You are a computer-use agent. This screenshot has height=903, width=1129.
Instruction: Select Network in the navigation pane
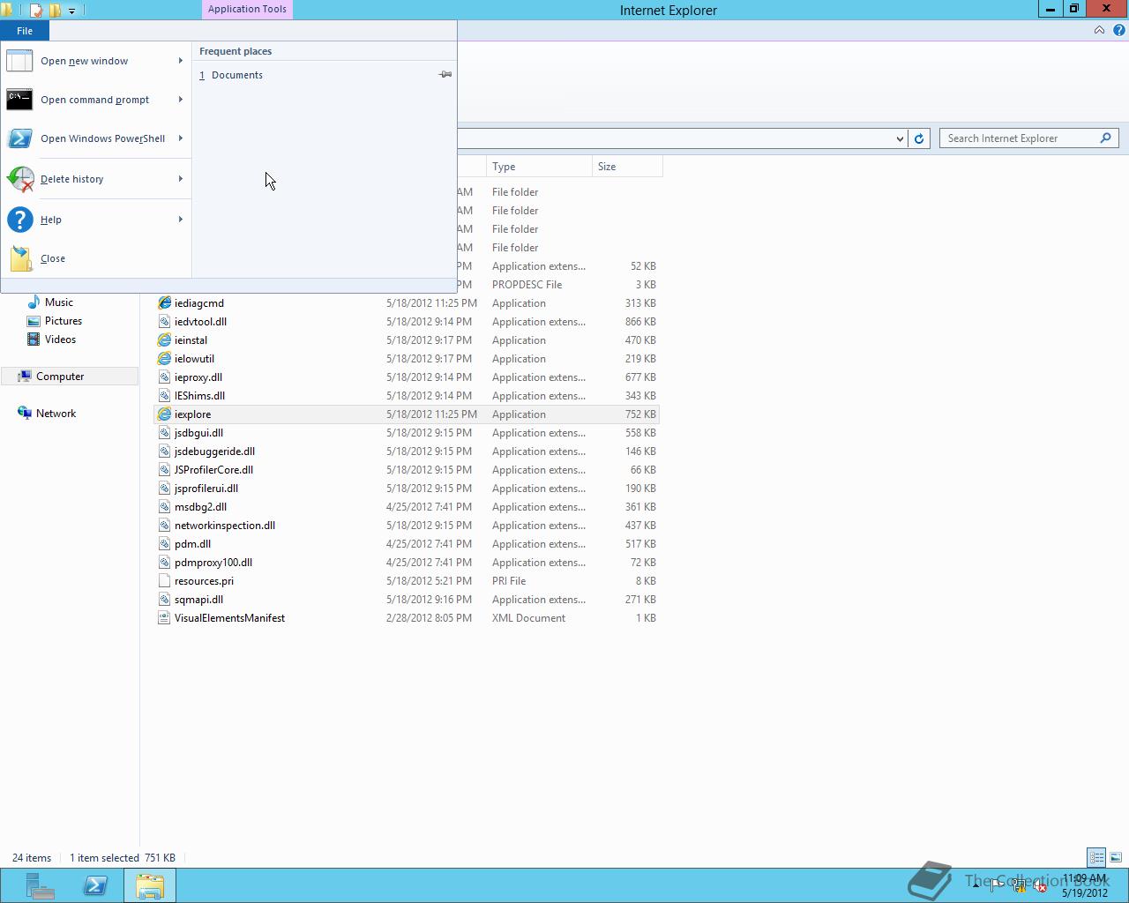point(56,414)
